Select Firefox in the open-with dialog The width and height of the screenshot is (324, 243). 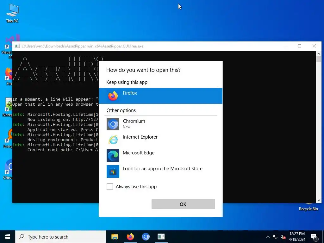tap(160, 96)
